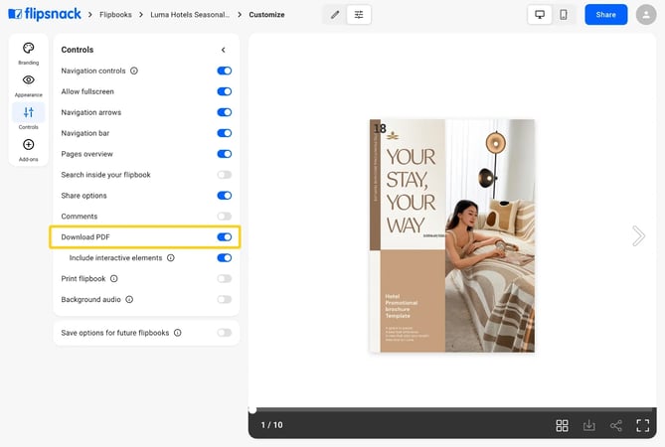The width and height of the screenshot is (665, 447).
Task: Open the Flipbooks breadcrumb
Action: (115, 15)
